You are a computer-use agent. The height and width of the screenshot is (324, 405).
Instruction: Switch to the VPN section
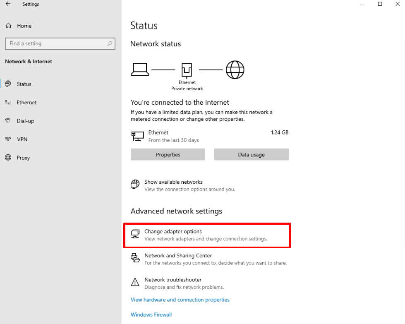(22, 139)
